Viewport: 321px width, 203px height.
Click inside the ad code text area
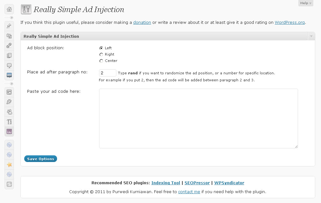pos(198,118)
